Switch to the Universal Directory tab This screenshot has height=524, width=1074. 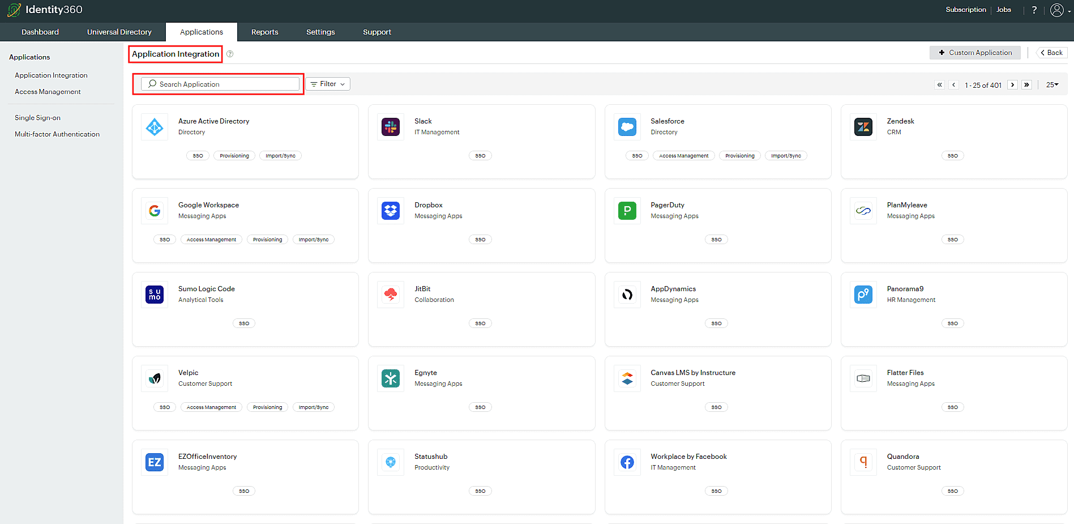119,32
